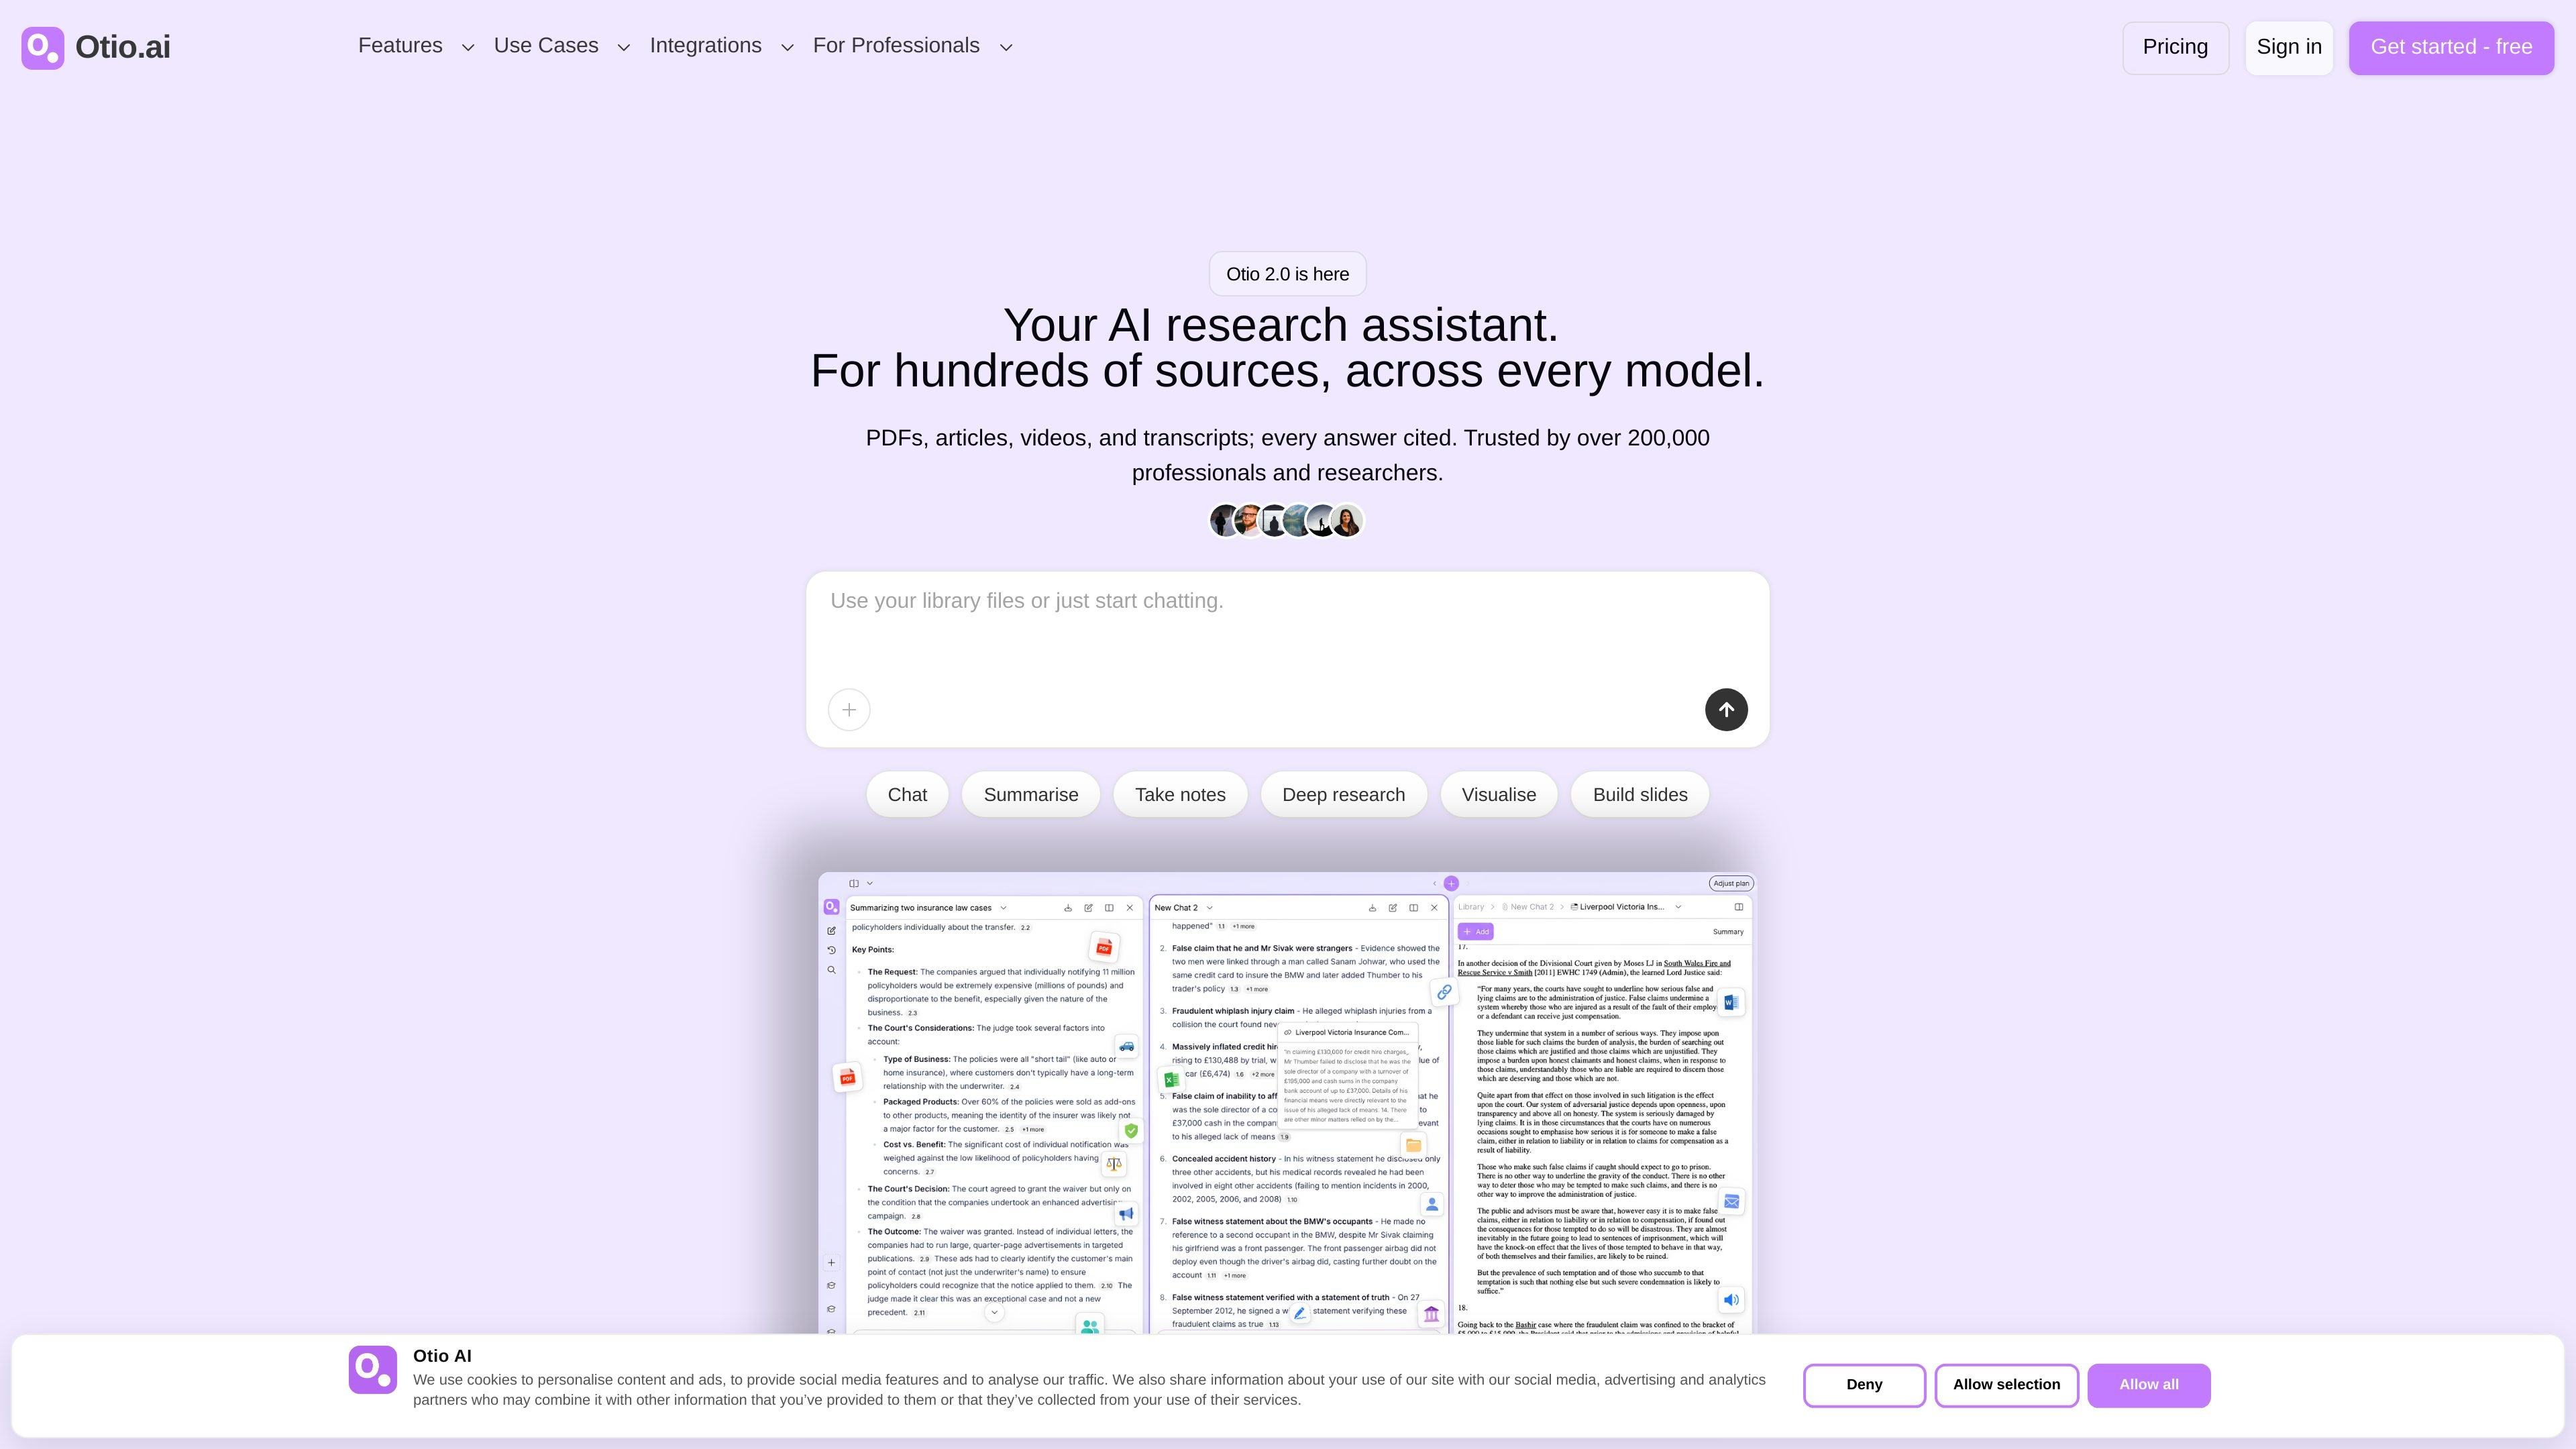Open the Otio 2.0 is here announcement

coord(1287,274)
